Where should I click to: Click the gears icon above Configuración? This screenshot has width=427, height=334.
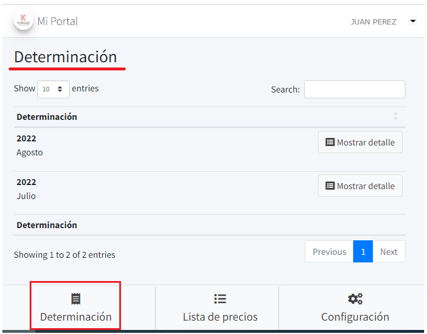[355, 299]
